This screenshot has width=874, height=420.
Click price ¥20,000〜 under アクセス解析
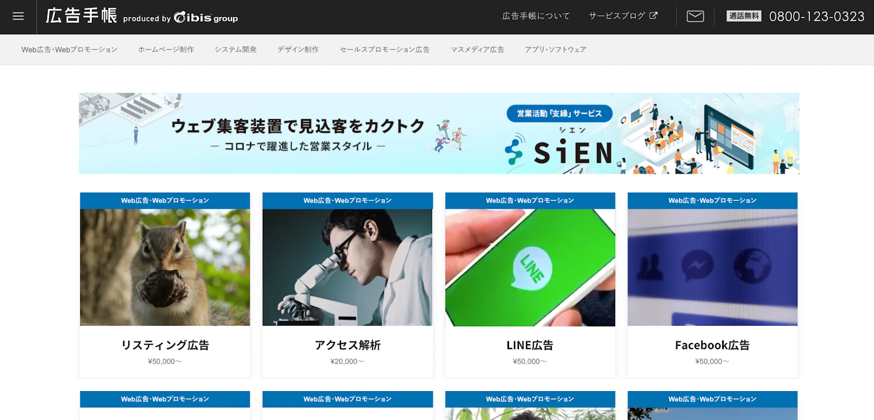(x=347, y=362)
